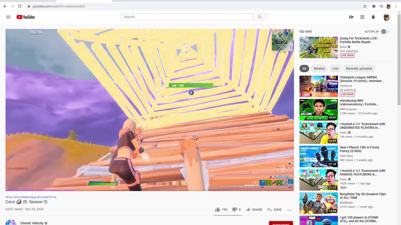Click the '5,031 views' text
Viewport: 401px width, 225px height.
tap(13, 209)
